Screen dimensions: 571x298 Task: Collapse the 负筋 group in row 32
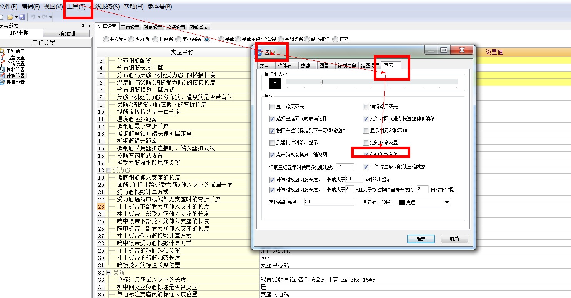[x=109, y=272]
